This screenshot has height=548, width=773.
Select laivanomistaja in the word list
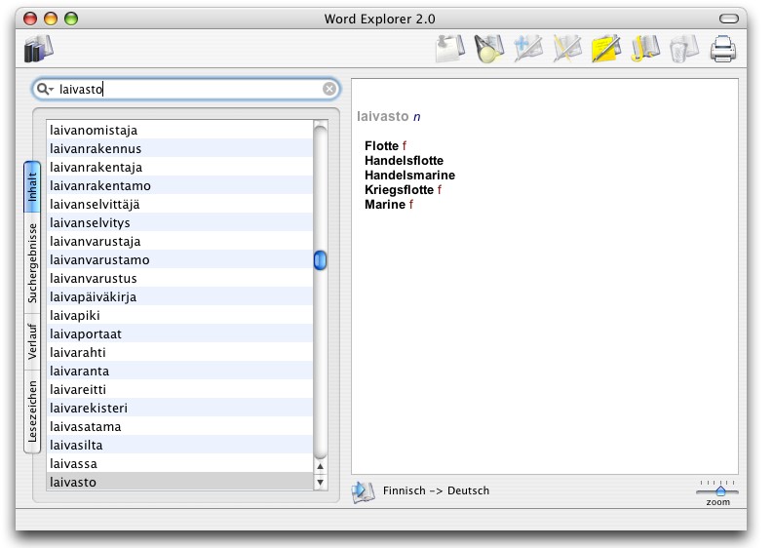(180, 131)
